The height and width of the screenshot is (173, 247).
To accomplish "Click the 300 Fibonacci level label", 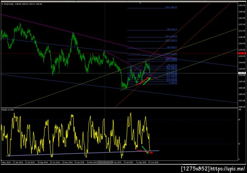I will (x=172, y=29).
